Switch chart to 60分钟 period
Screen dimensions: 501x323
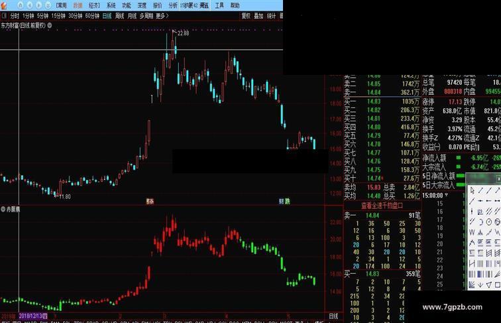pyautogui.click(x=92, y=16)
